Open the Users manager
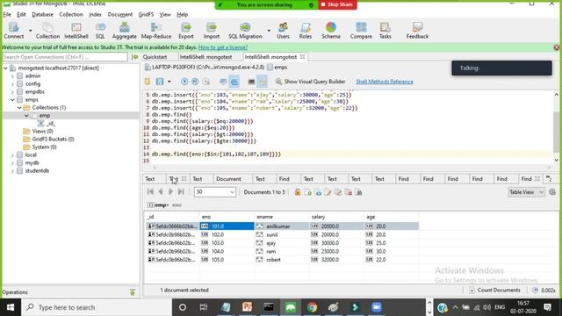562x316 pixels. (x=283, y=30)
